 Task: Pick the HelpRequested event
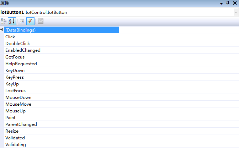pyautogui.click(x=61, y=64)
